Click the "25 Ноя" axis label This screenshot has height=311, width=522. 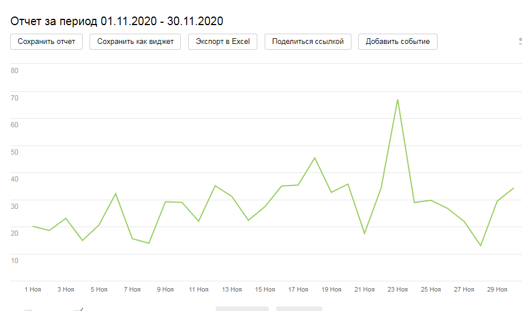point(431,290)
